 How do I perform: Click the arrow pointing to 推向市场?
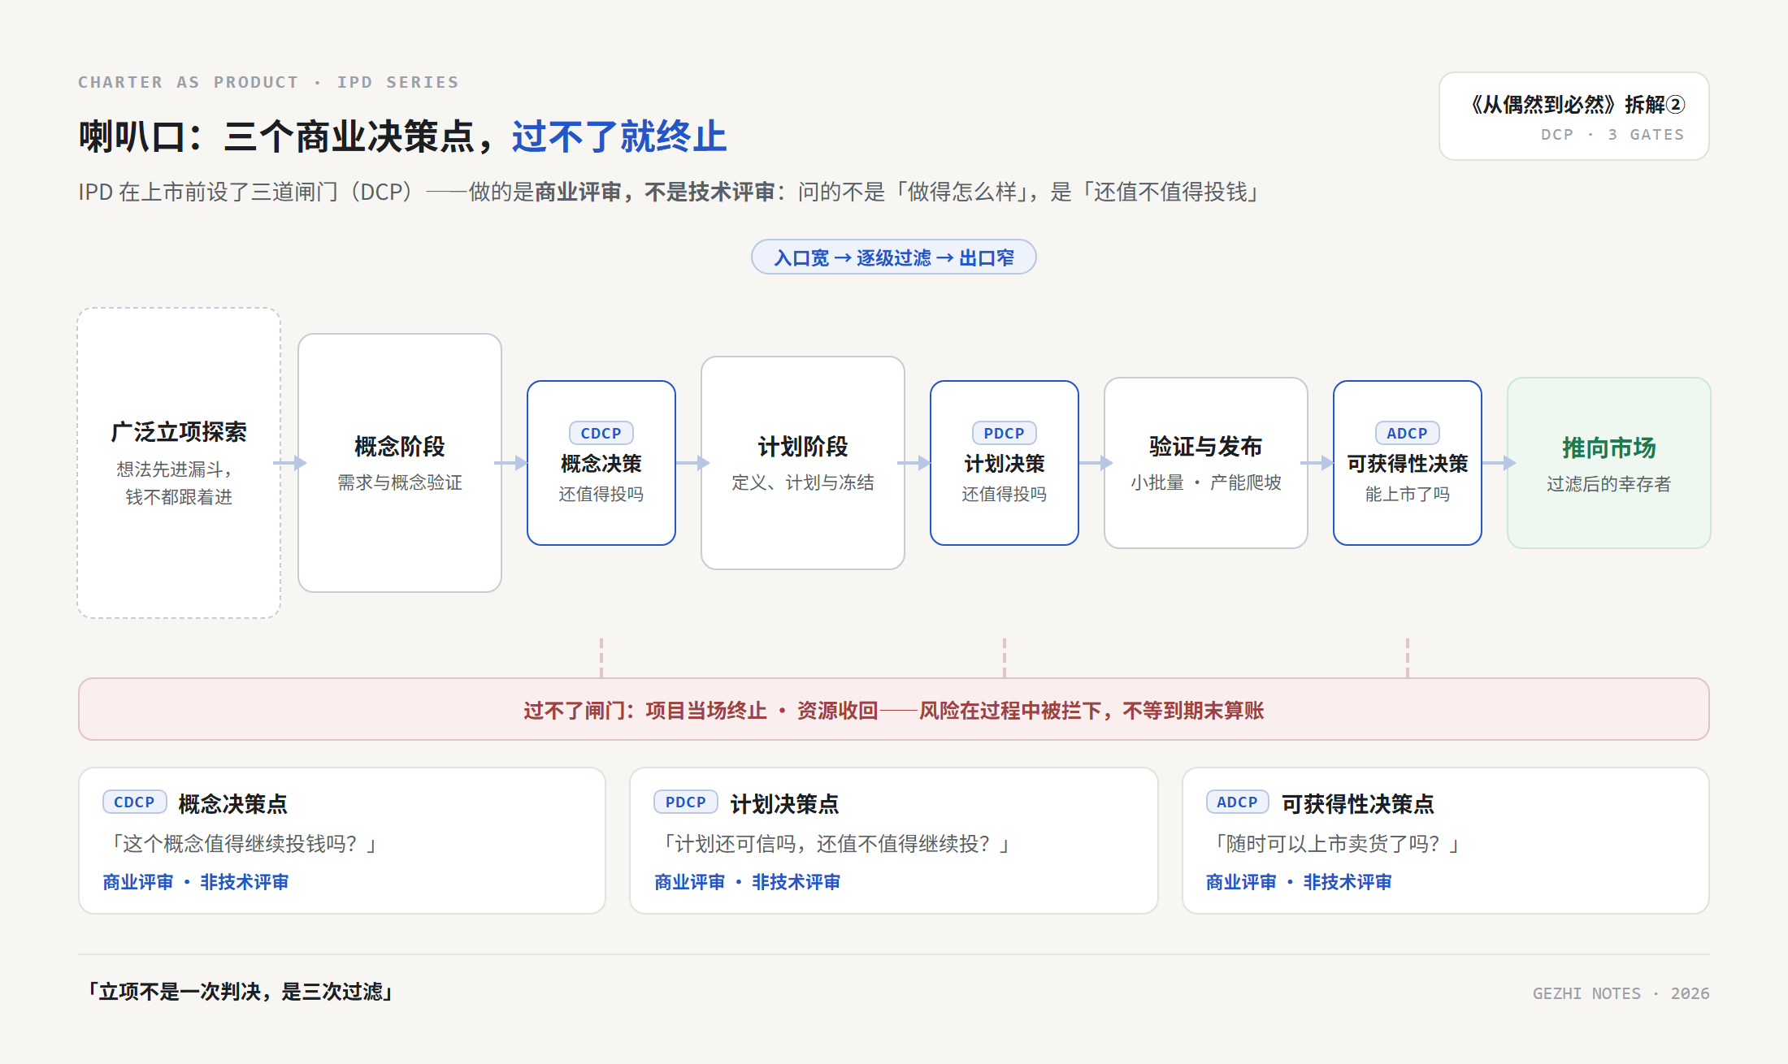coord(1499,463)
